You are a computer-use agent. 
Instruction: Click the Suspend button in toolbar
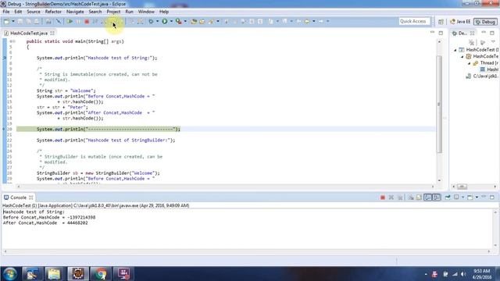(x=78, y=21)
